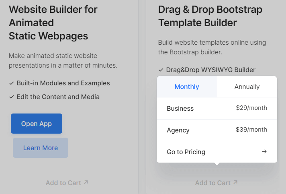Screen dimensions: 286x194
Task: Click the checkmark beside Edit the Content and Media
Action: (x=12, y=97)
